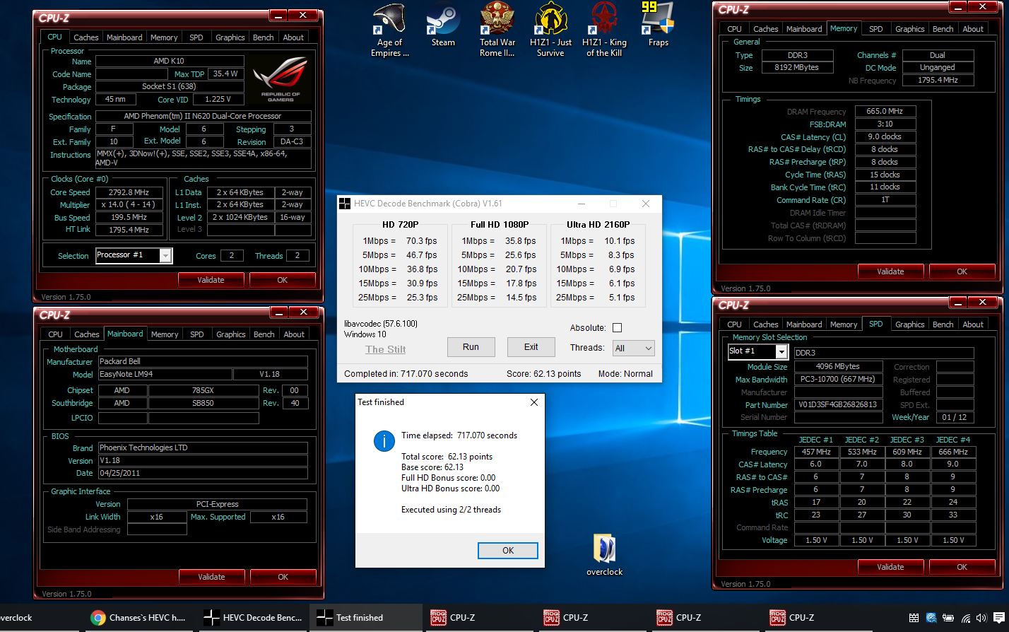Viewport: 1009px width, 632px height.
Task: Click the network icon in system tray
Action: [966, 618]
